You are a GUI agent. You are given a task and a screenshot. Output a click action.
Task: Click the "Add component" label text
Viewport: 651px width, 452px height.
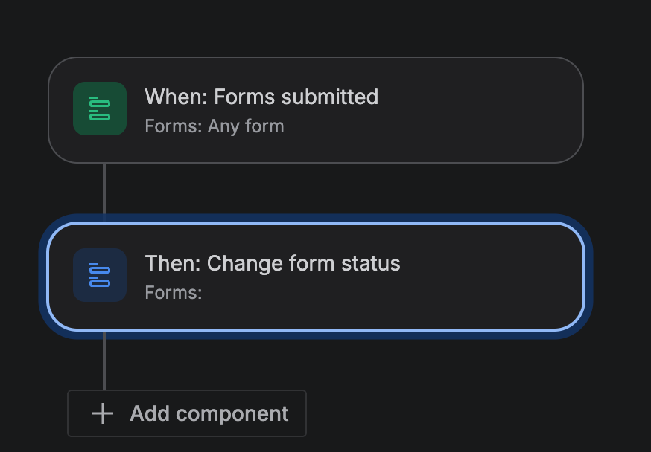click(x=209, y=414)
